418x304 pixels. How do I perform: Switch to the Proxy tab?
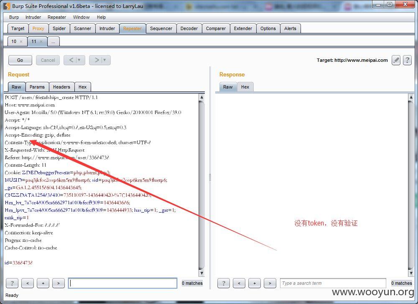click(38, 28)
